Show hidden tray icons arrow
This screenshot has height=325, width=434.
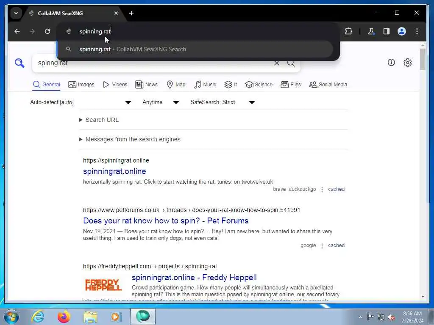(360, 317)
